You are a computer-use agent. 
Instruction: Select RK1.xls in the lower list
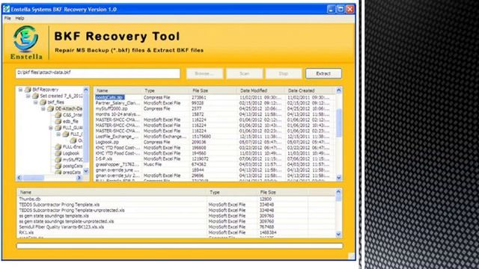177,232
